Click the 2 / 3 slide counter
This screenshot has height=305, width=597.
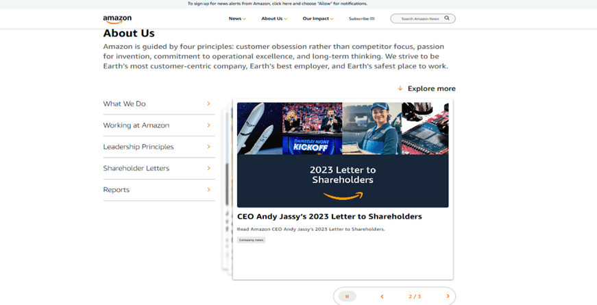click(415, 296)
